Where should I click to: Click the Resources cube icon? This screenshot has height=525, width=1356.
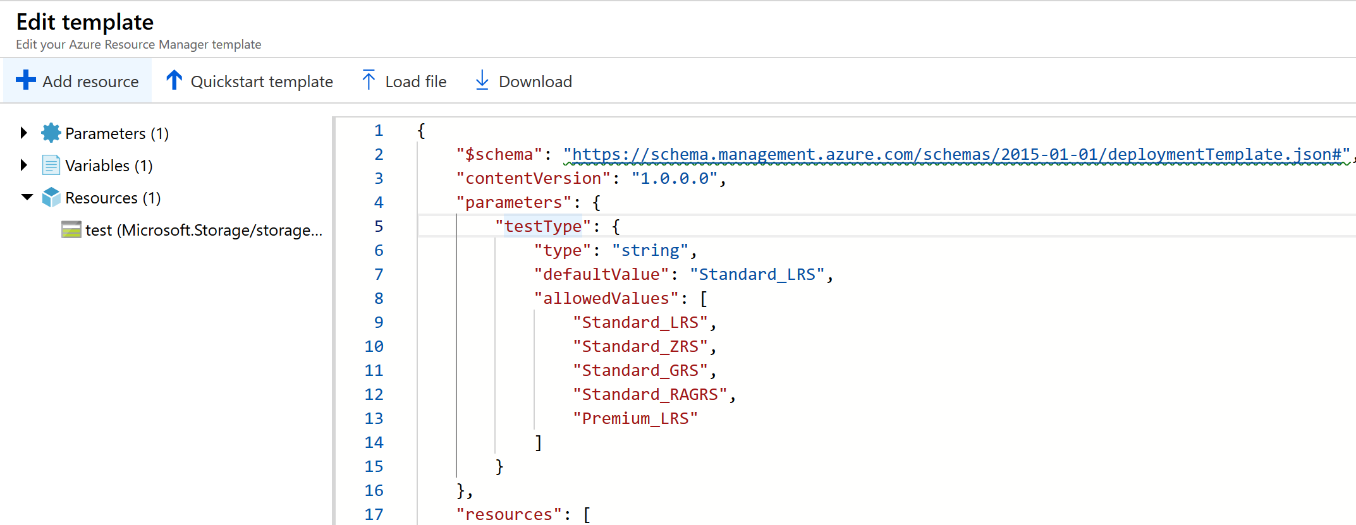point(51,198)
